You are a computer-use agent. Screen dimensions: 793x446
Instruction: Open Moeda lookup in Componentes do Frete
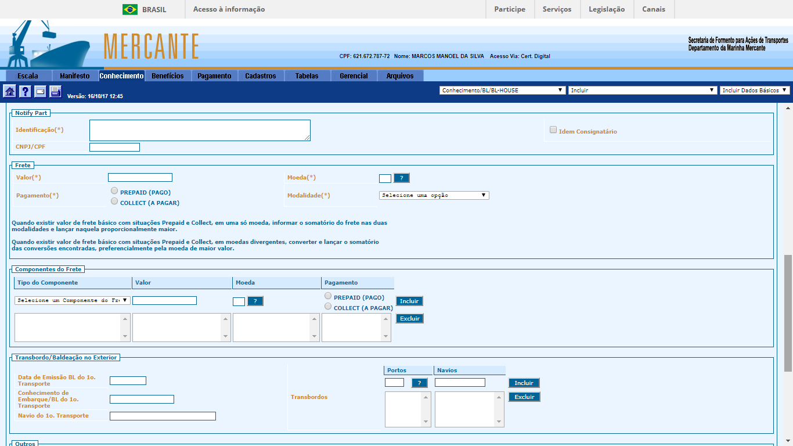pyautogui.click(x=255, y=301)
